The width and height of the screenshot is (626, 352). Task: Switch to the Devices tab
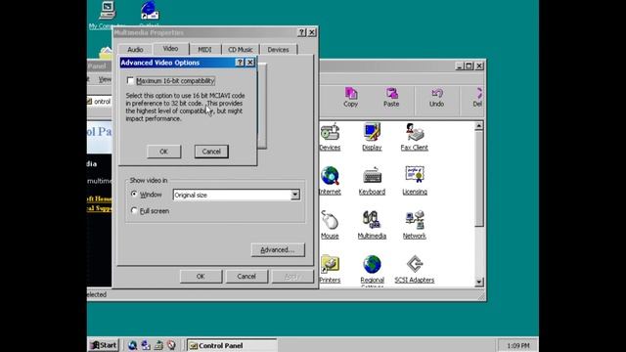click(278, 50)
